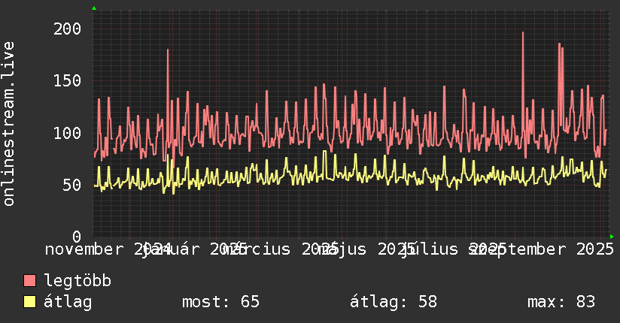620x323 pixels.
Task: Click the onlinestream.live vertical axis title
Action: tap(9, 124)
